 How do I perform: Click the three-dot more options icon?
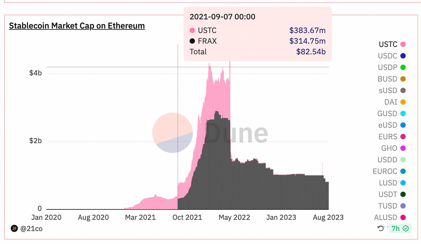pyautogui.click(x=388, y=226)
